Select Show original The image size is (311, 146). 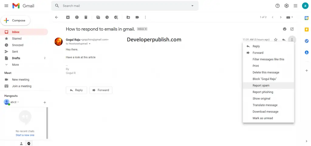pos(268,99)
